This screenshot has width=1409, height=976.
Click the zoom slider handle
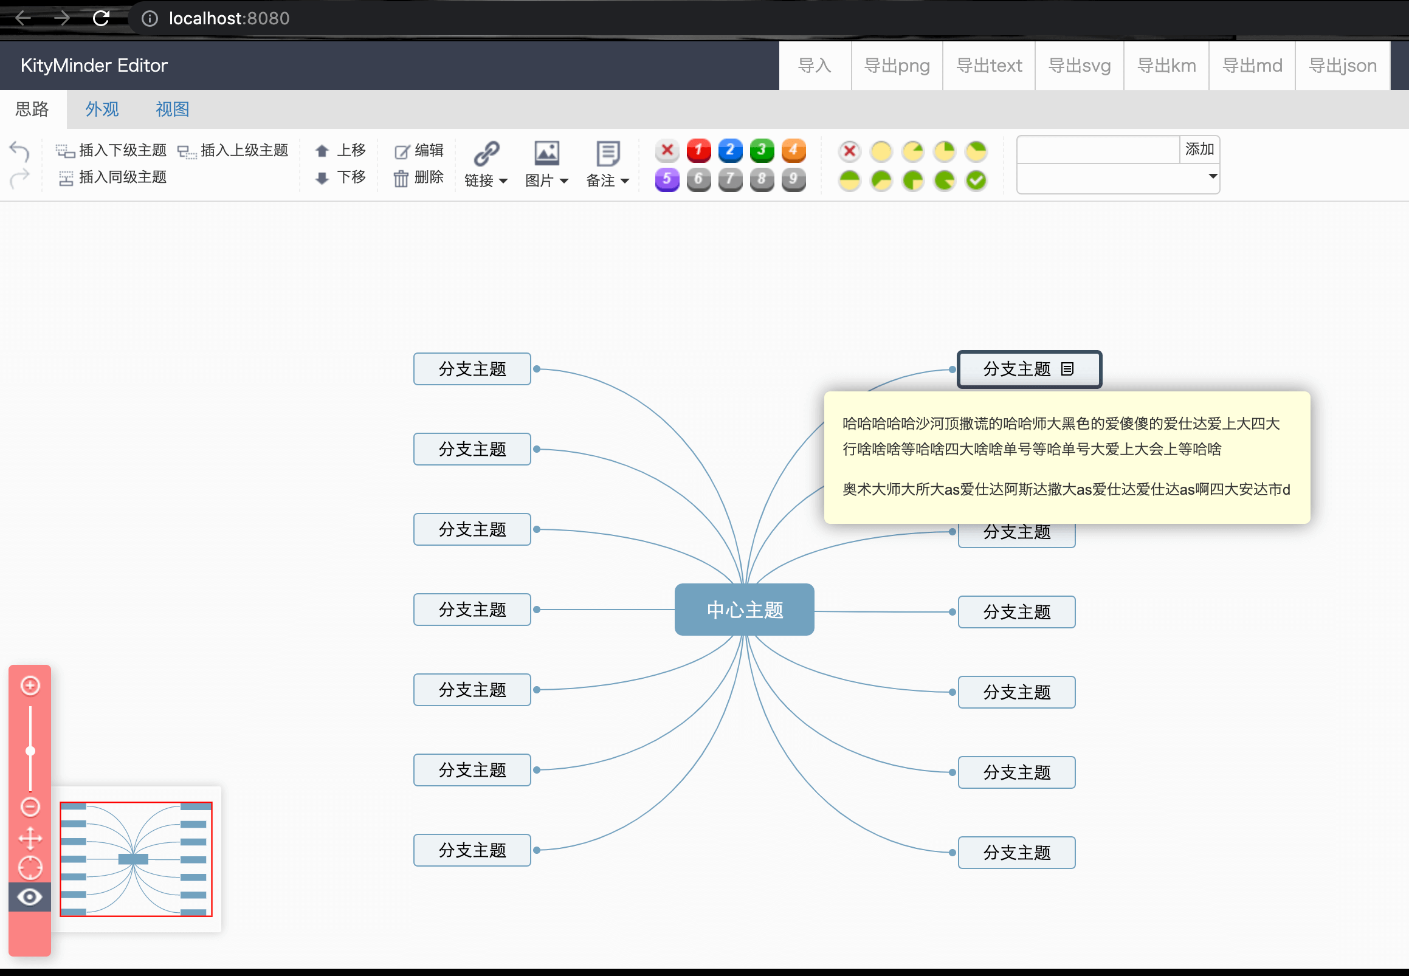point(30,751)
